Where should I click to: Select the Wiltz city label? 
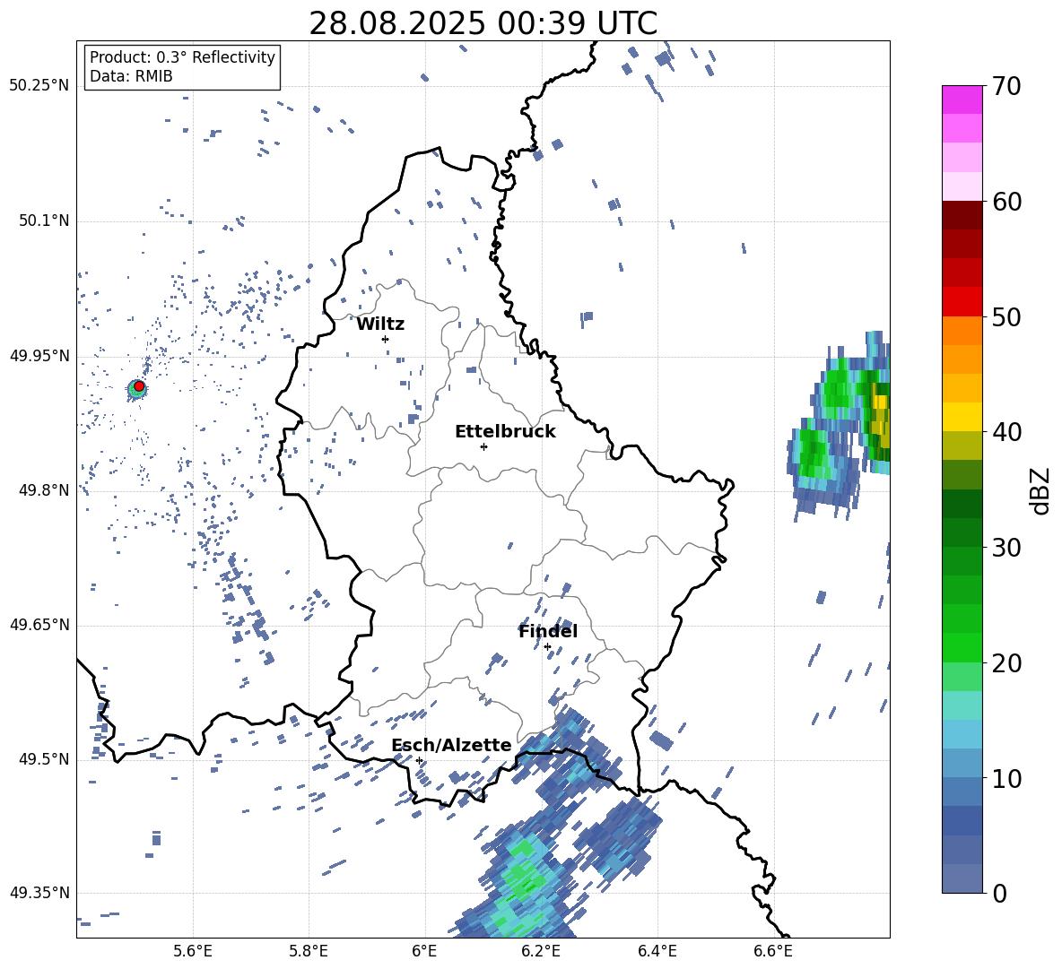coord(380,324)
